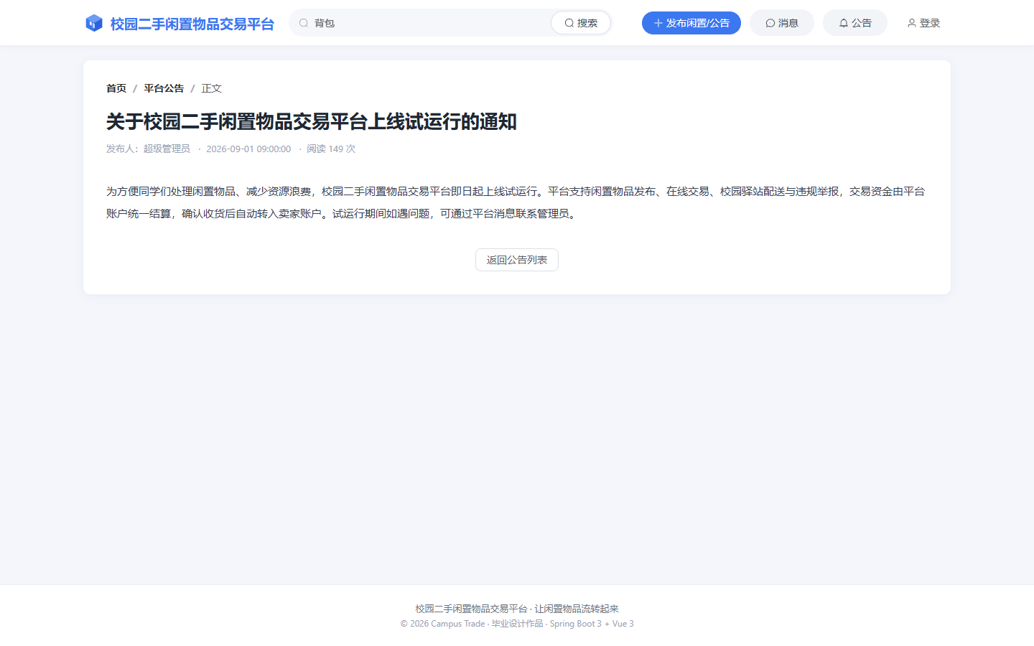Click the plus icon in 发布闲置/公告
Image resolution: width=1034 pixels, height=646 pixels.
click(658, 23)
